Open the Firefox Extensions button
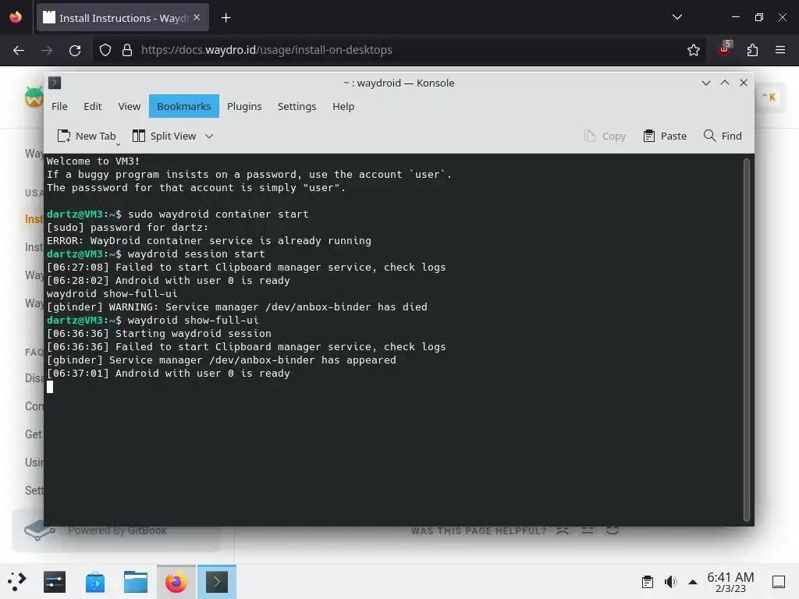This screenshot has height=599, width=799. click(752, 50)
